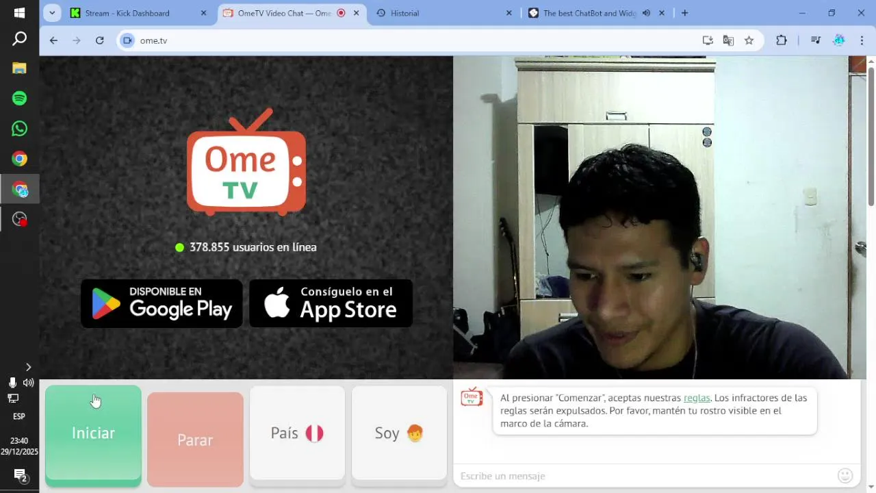This screenshot has height=493, width=876.
Task: Close The best ChatBot tab
Action: click(662, 13)
